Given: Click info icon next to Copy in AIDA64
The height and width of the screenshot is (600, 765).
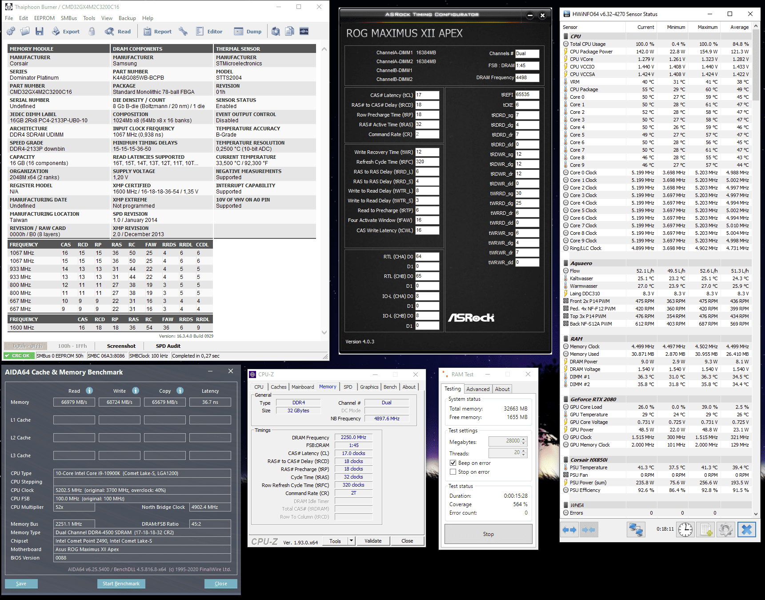Looking at the screenshot, I should [x=180, y=391].
